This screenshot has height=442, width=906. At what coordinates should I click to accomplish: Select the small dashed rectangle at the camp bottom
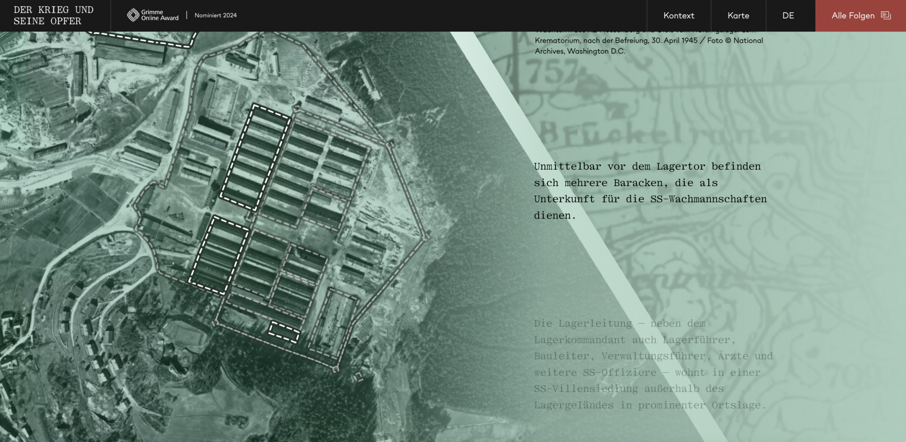[284, 332]
